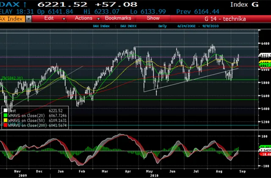This screenshot has width=271, height=178.
Task: Open the Edit menu
Action: 49,18
